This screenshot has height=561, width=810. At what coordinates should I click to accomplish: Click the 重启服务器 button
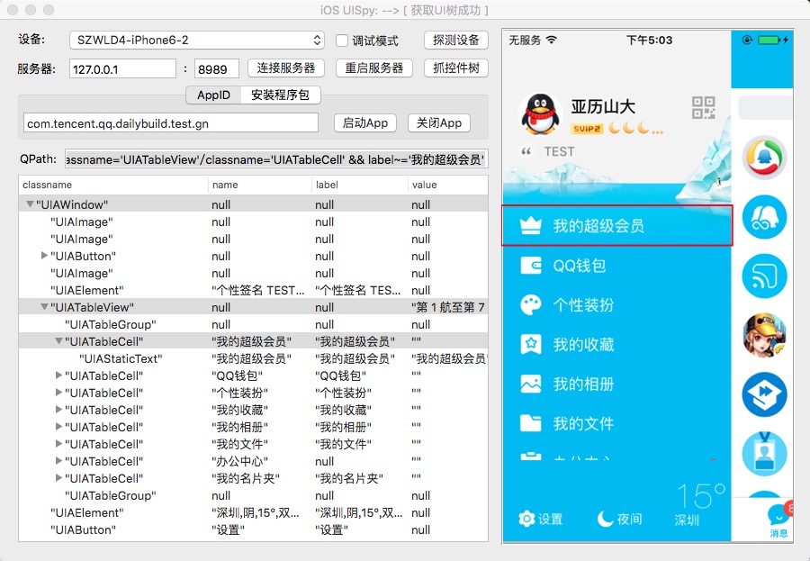(374, 68)
